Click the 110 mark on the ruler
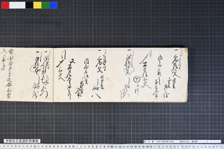 [x=151, y=147]
